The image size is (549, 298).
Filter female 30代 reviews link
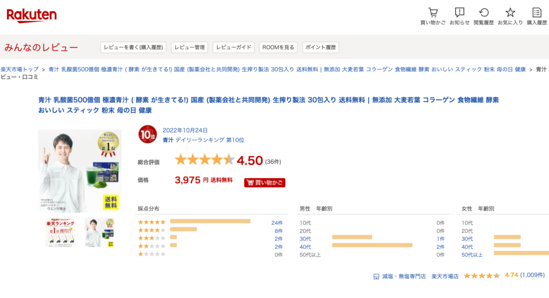pos(467,239)
